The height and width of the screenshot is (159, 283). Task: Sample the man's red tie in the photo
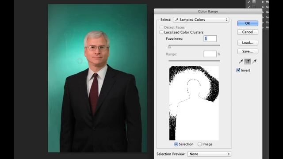(94, 94)
